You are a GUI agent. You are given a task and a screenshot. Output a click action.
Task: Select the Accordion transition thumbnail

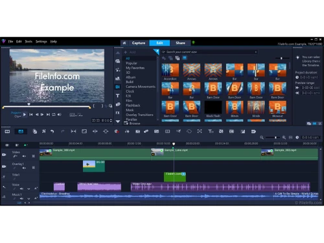[170, 70]
